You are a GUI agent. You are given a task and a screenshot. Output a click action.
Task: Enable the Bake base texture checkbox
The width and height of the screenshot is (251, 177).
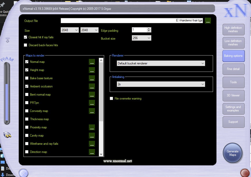27,78
